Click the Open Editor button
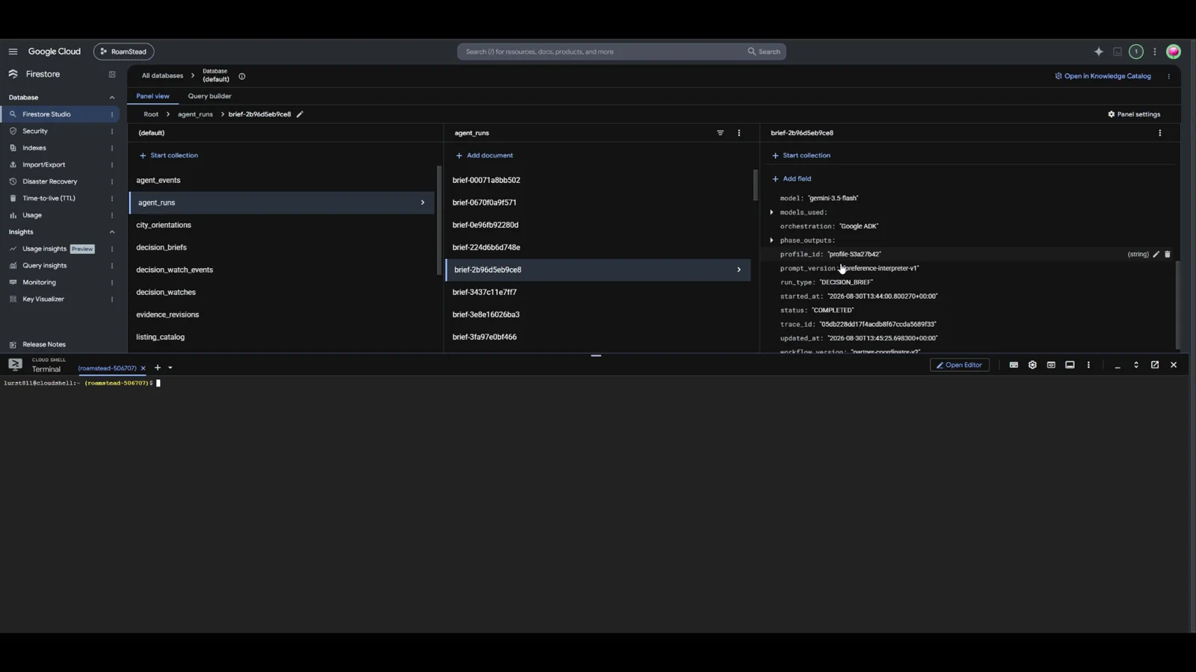Image resolution: width=1196 pixels, height=672 pixels. [x=959, y=365]
